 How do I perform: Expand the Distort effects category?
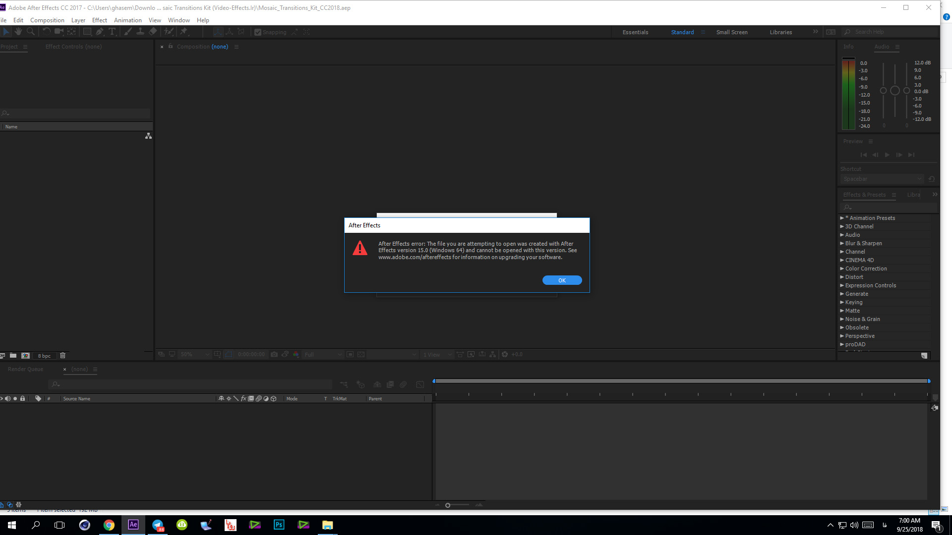[x=842, y=277]
